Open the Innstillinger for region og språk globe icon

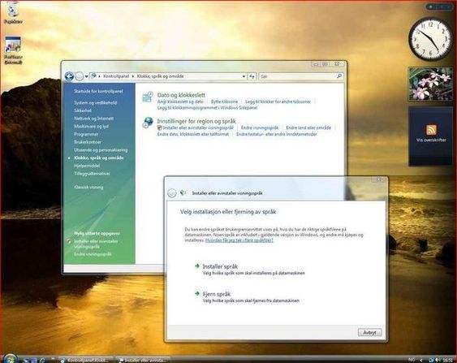pyautogui.click(x=148, y=123)
